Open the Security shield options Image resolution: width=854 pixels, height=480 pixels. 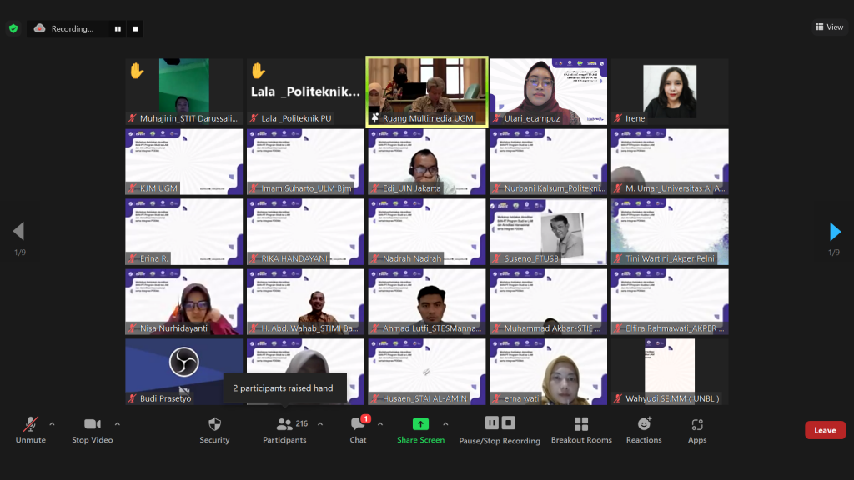[214, 431]
